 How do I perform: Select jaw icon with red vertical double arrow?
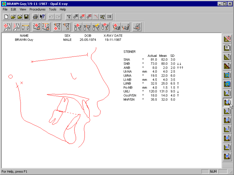[46, 27]
